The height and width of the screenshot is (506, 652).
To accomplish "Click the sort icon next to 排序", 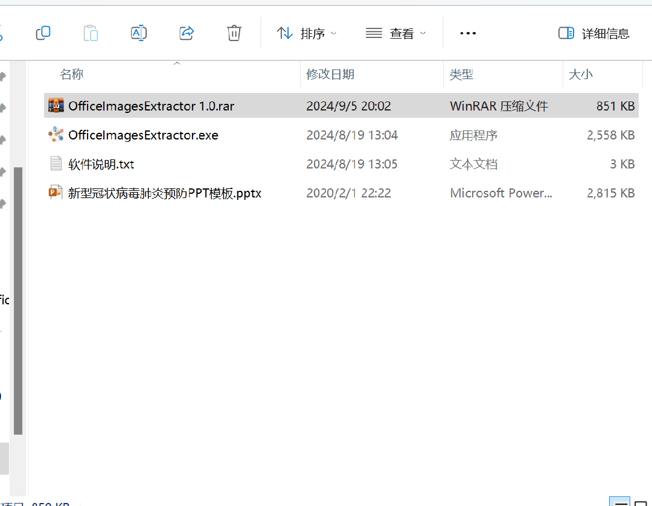I will pos(285,33).
